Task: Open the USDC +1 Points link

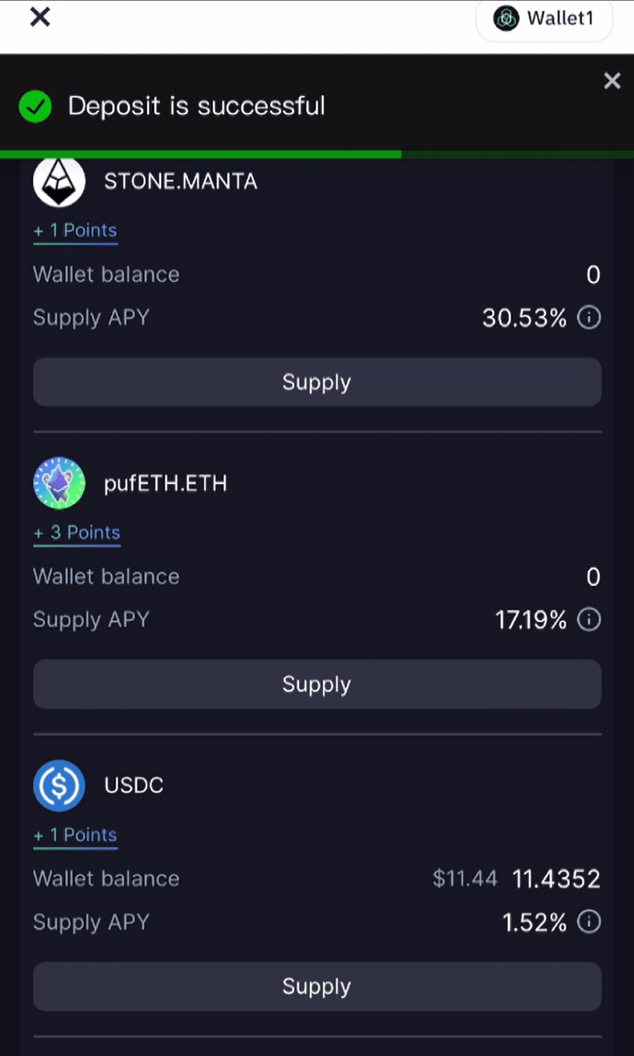Action: point(75,835)
